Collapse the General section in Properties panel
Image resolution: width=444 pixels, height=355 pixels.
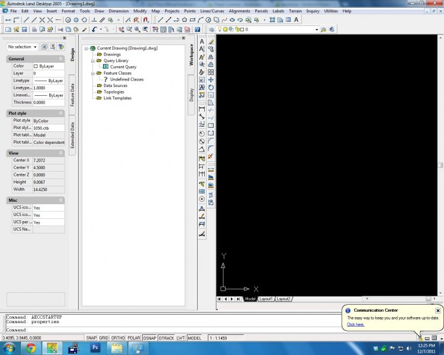(61, 59)
